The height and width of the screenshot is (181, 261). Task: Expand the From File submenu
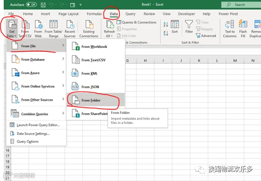(36, 46)
